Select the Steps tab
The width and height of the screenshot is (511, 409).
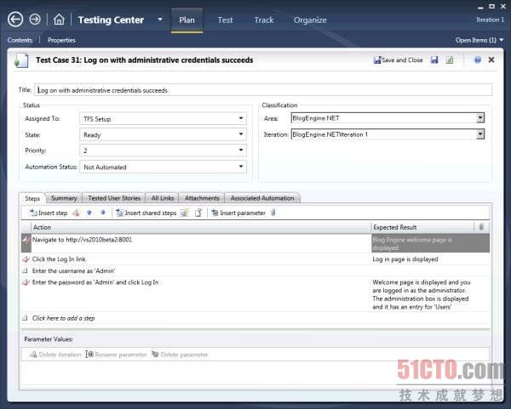[32, 198]
